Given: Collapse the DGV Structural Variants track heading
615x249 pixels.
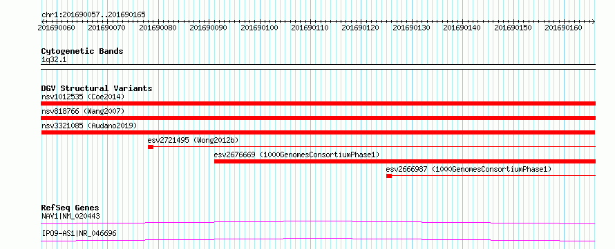Looking at the screenshot, I should click(97, 88).
